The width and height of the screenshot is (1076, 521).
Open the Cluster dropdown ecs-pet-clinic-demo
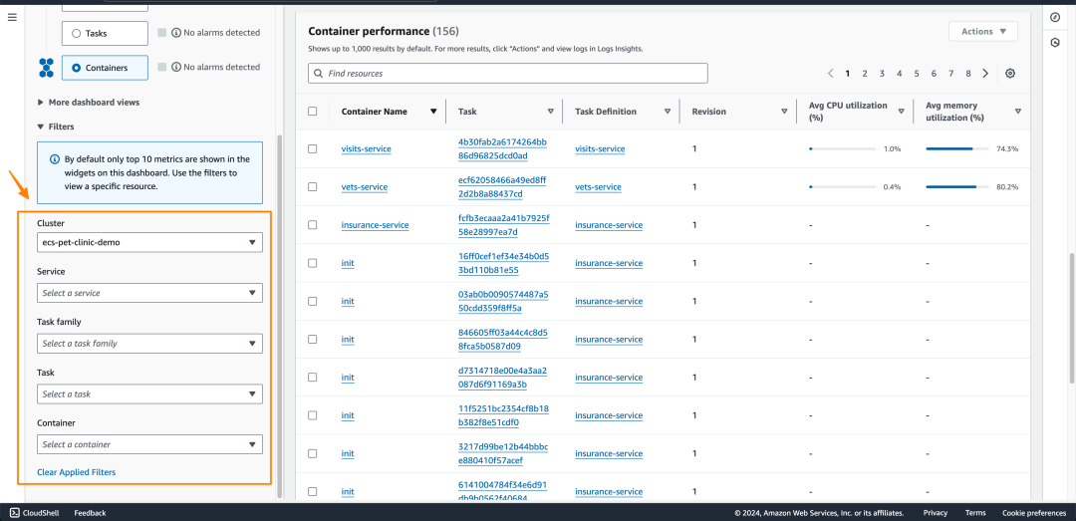[149, 242]
